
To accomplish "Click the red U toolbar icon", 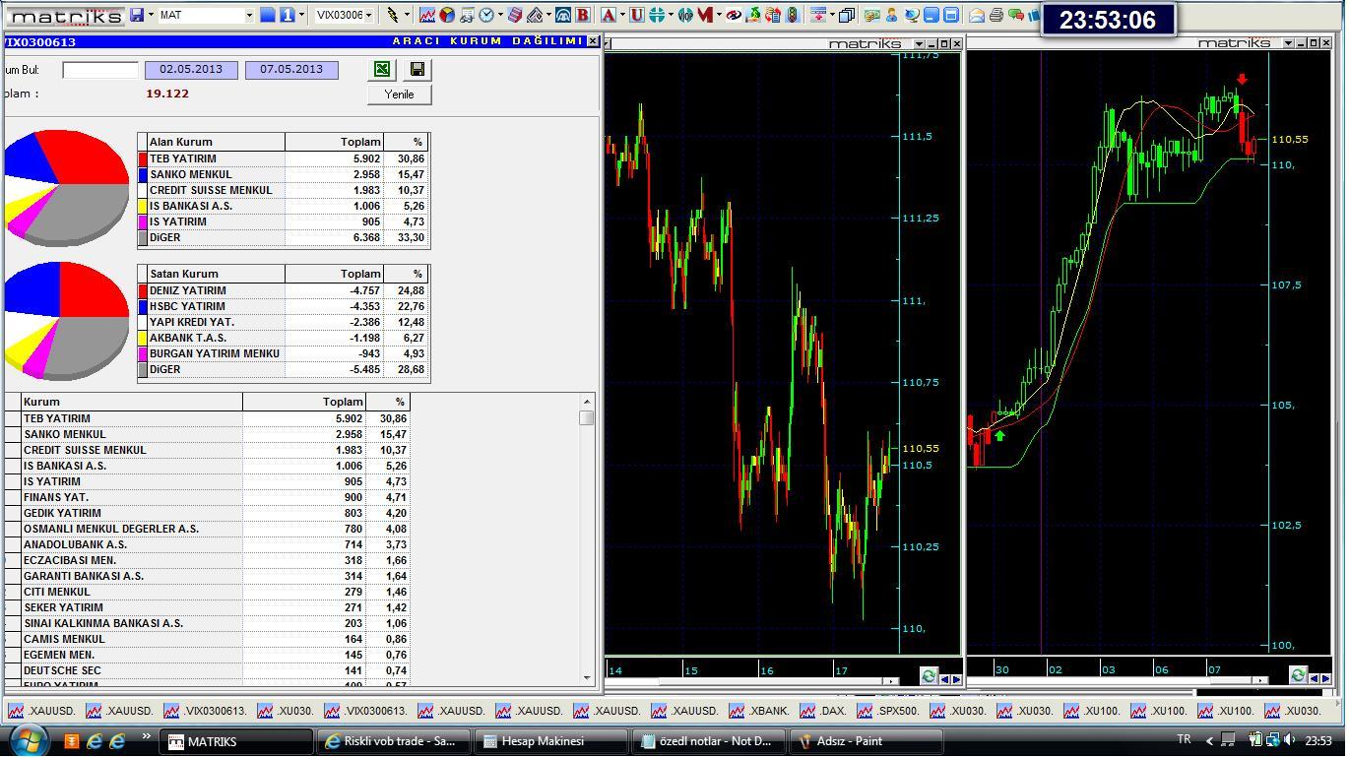I will [637, 15].
